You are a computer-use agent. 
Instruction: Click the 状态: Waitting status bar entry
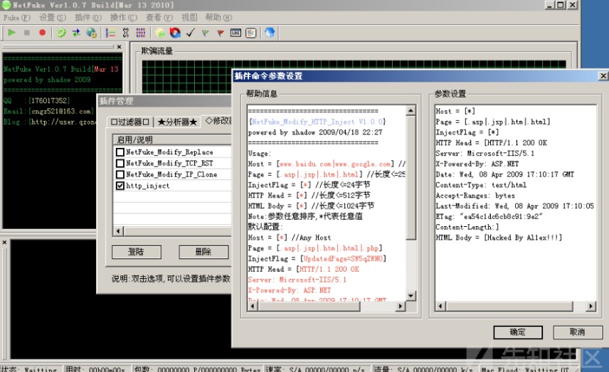[x=29, y=369]
